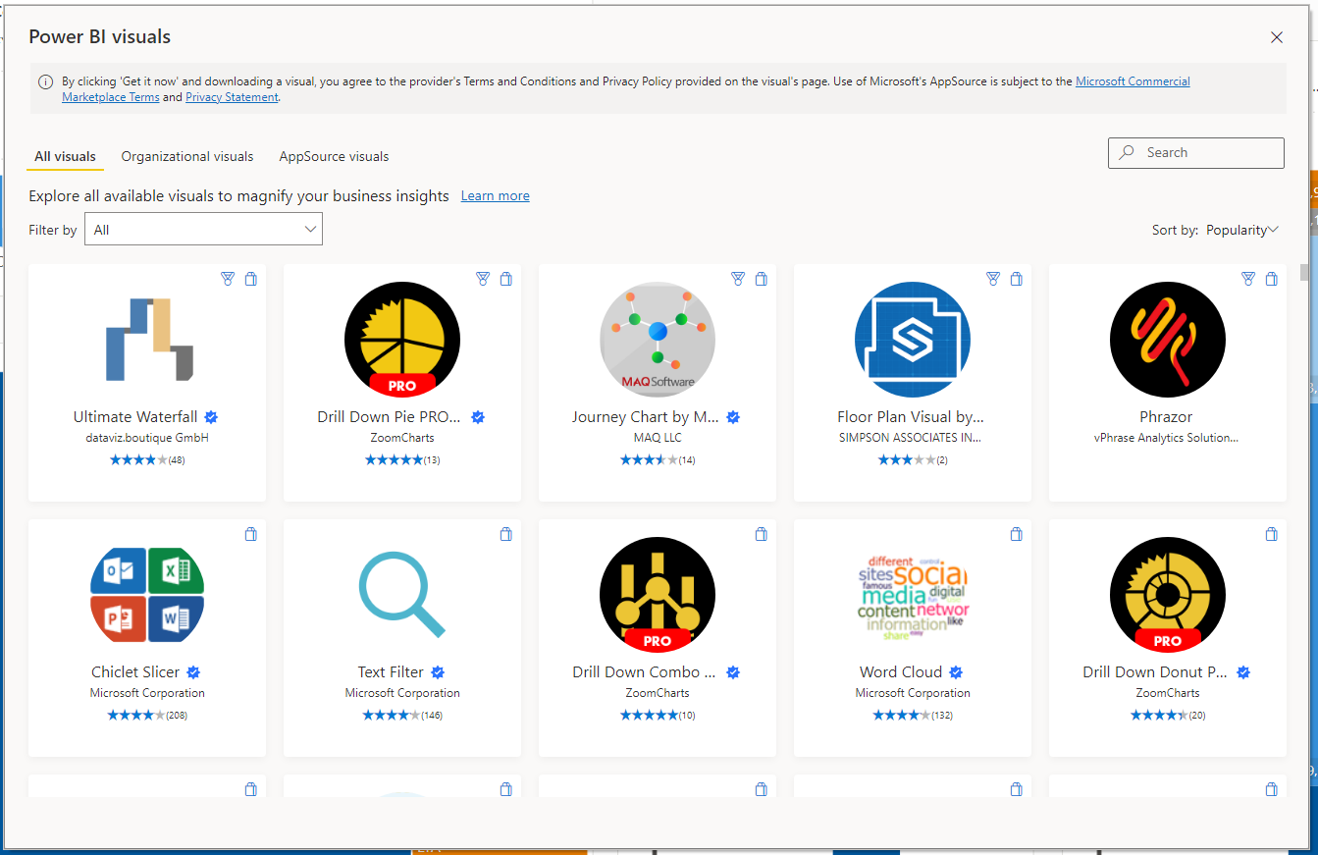Viewport: 1318px width, 855px height.
Task: Switch to the Organizational visuals tab
Action: tap(187, 156)
